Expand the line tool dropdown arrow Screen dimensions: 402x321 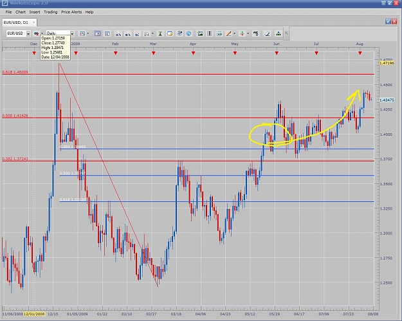[234, 33]
